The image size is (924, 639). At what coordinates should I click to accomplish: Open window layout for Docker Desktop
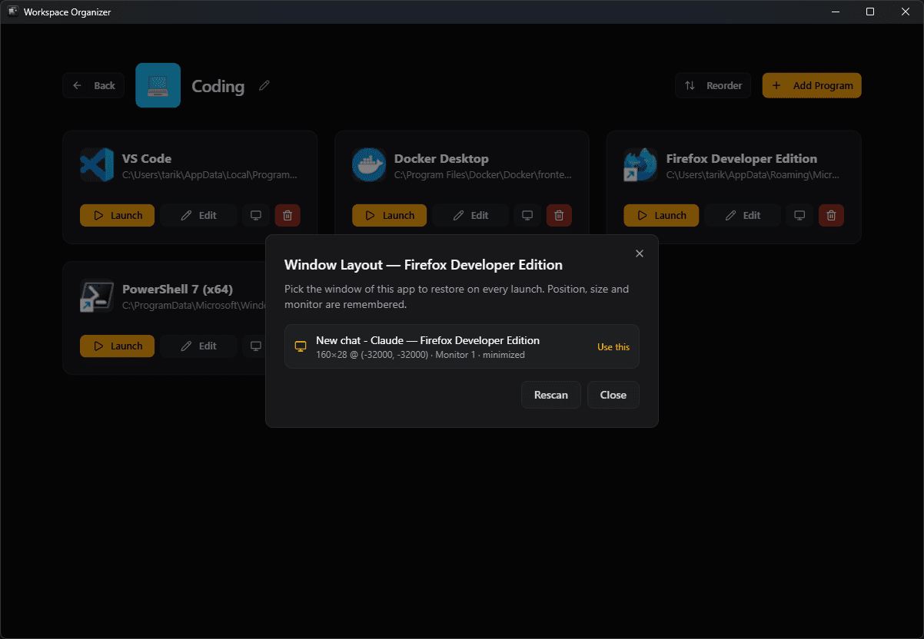pyautogui.click(x=527, y=215)
